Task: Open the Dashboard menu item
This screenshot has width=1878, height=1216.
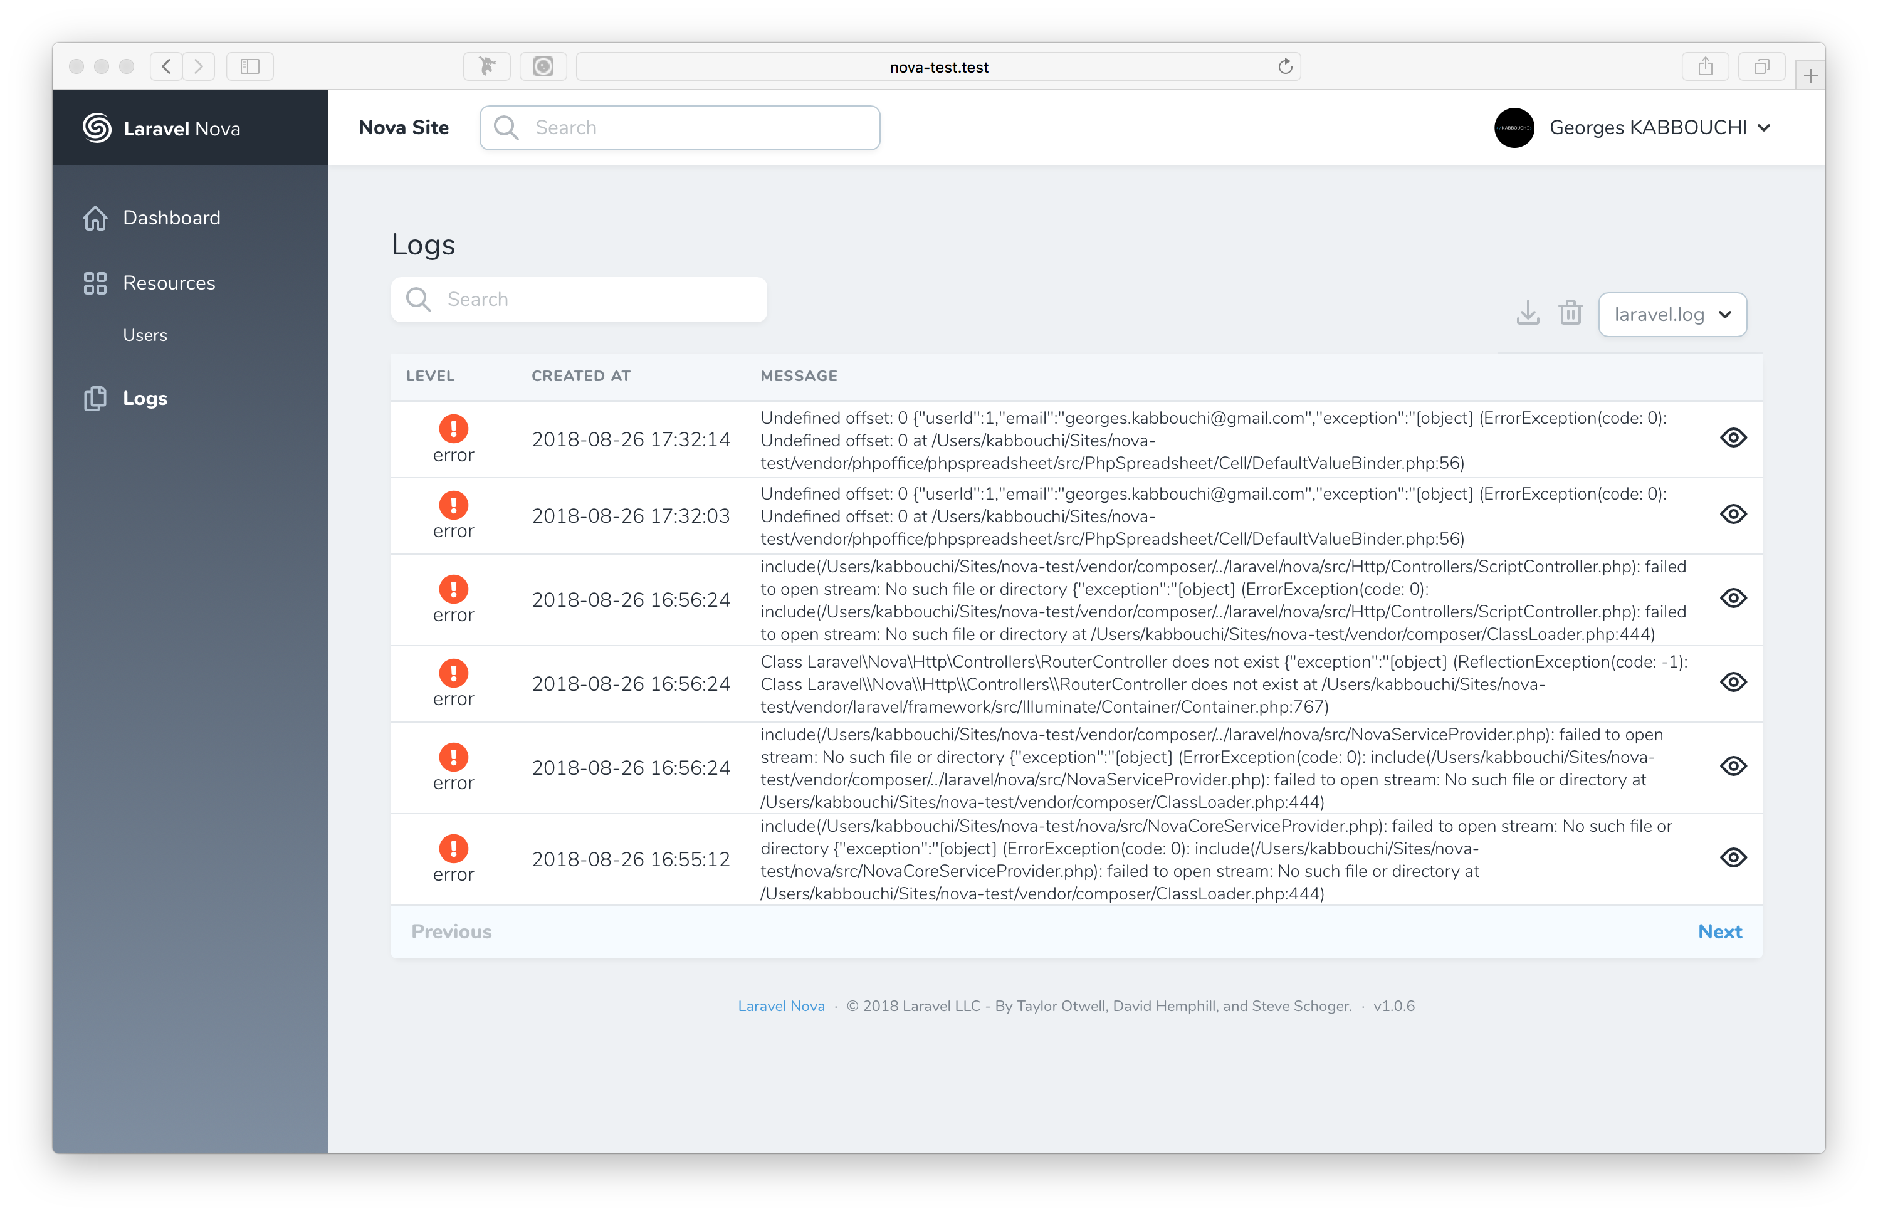Action: coord(171,218)
